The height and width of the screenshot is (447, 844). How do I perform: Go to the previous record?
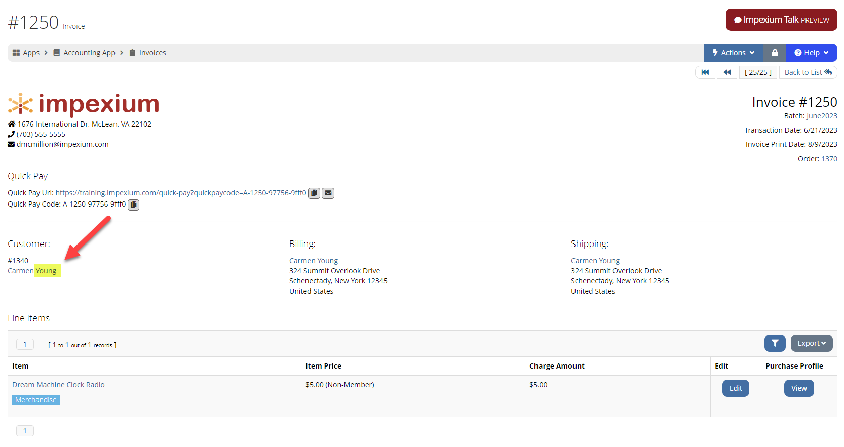coord(727,72)
